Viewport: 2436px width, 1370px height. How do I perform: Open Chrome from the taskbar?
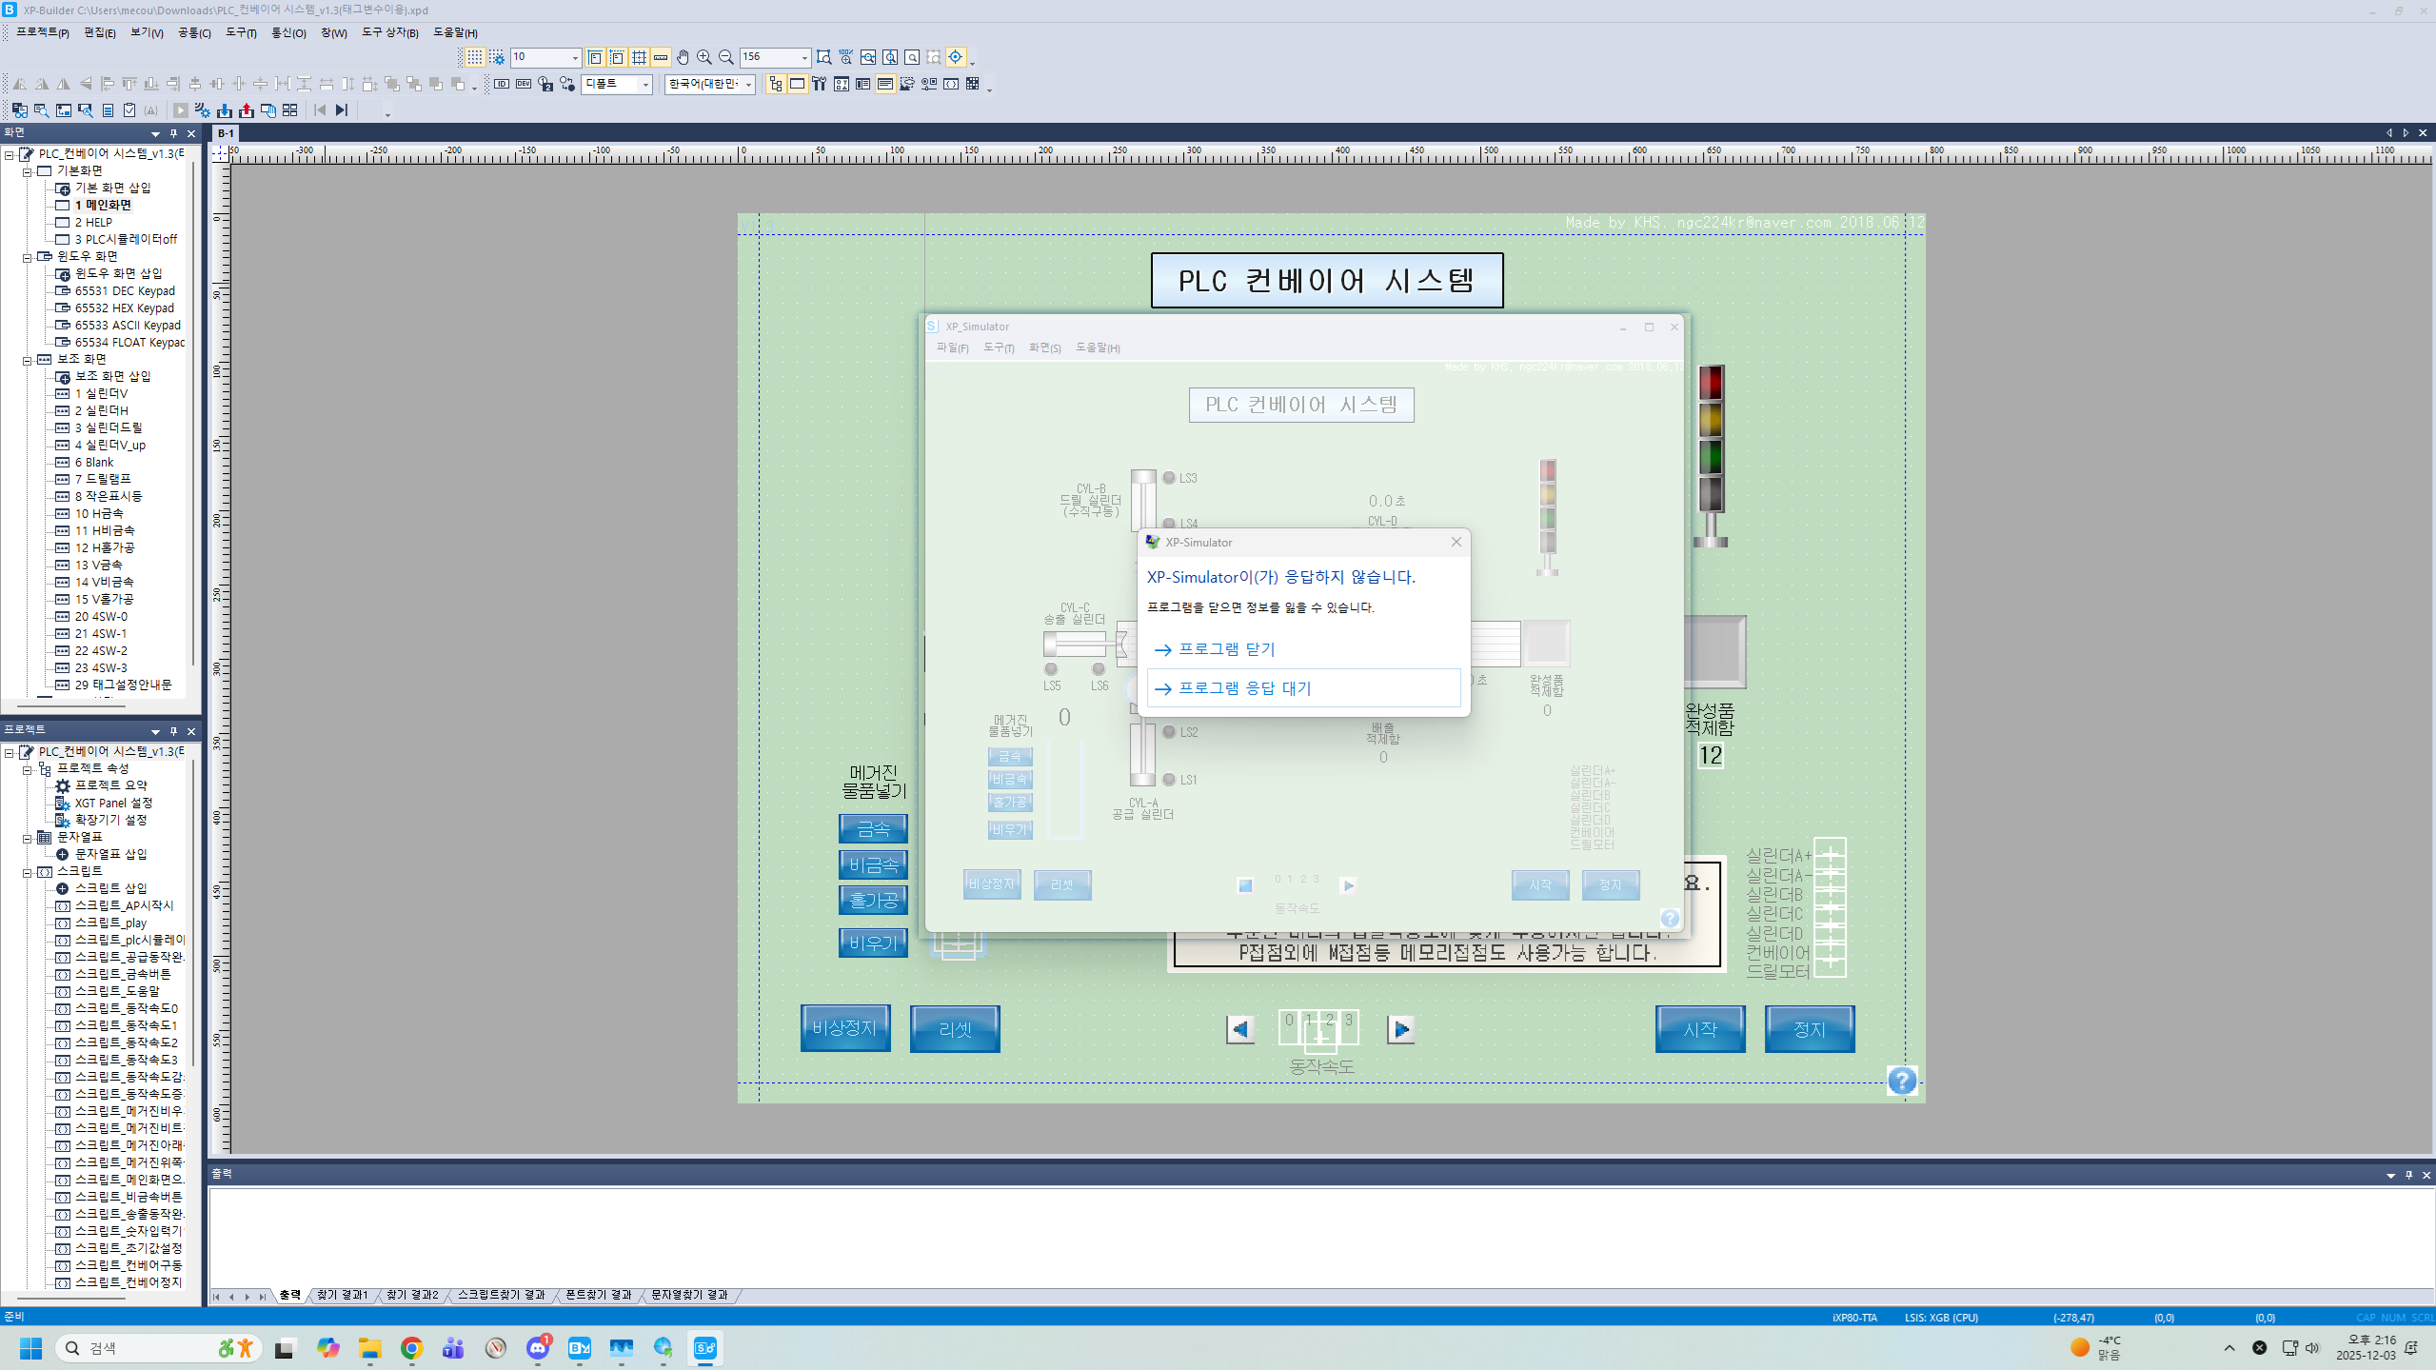(x=411, y=1348)
